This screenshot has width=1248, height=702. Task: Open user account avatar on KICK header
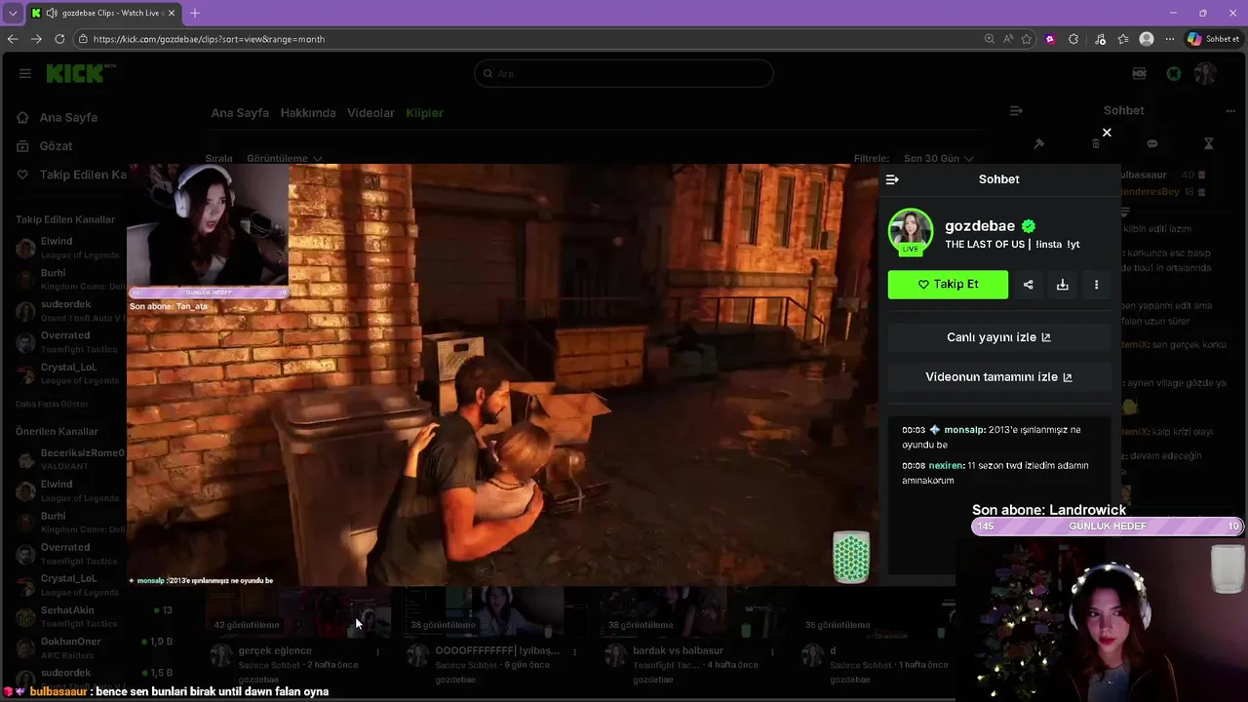point(1206,74)
